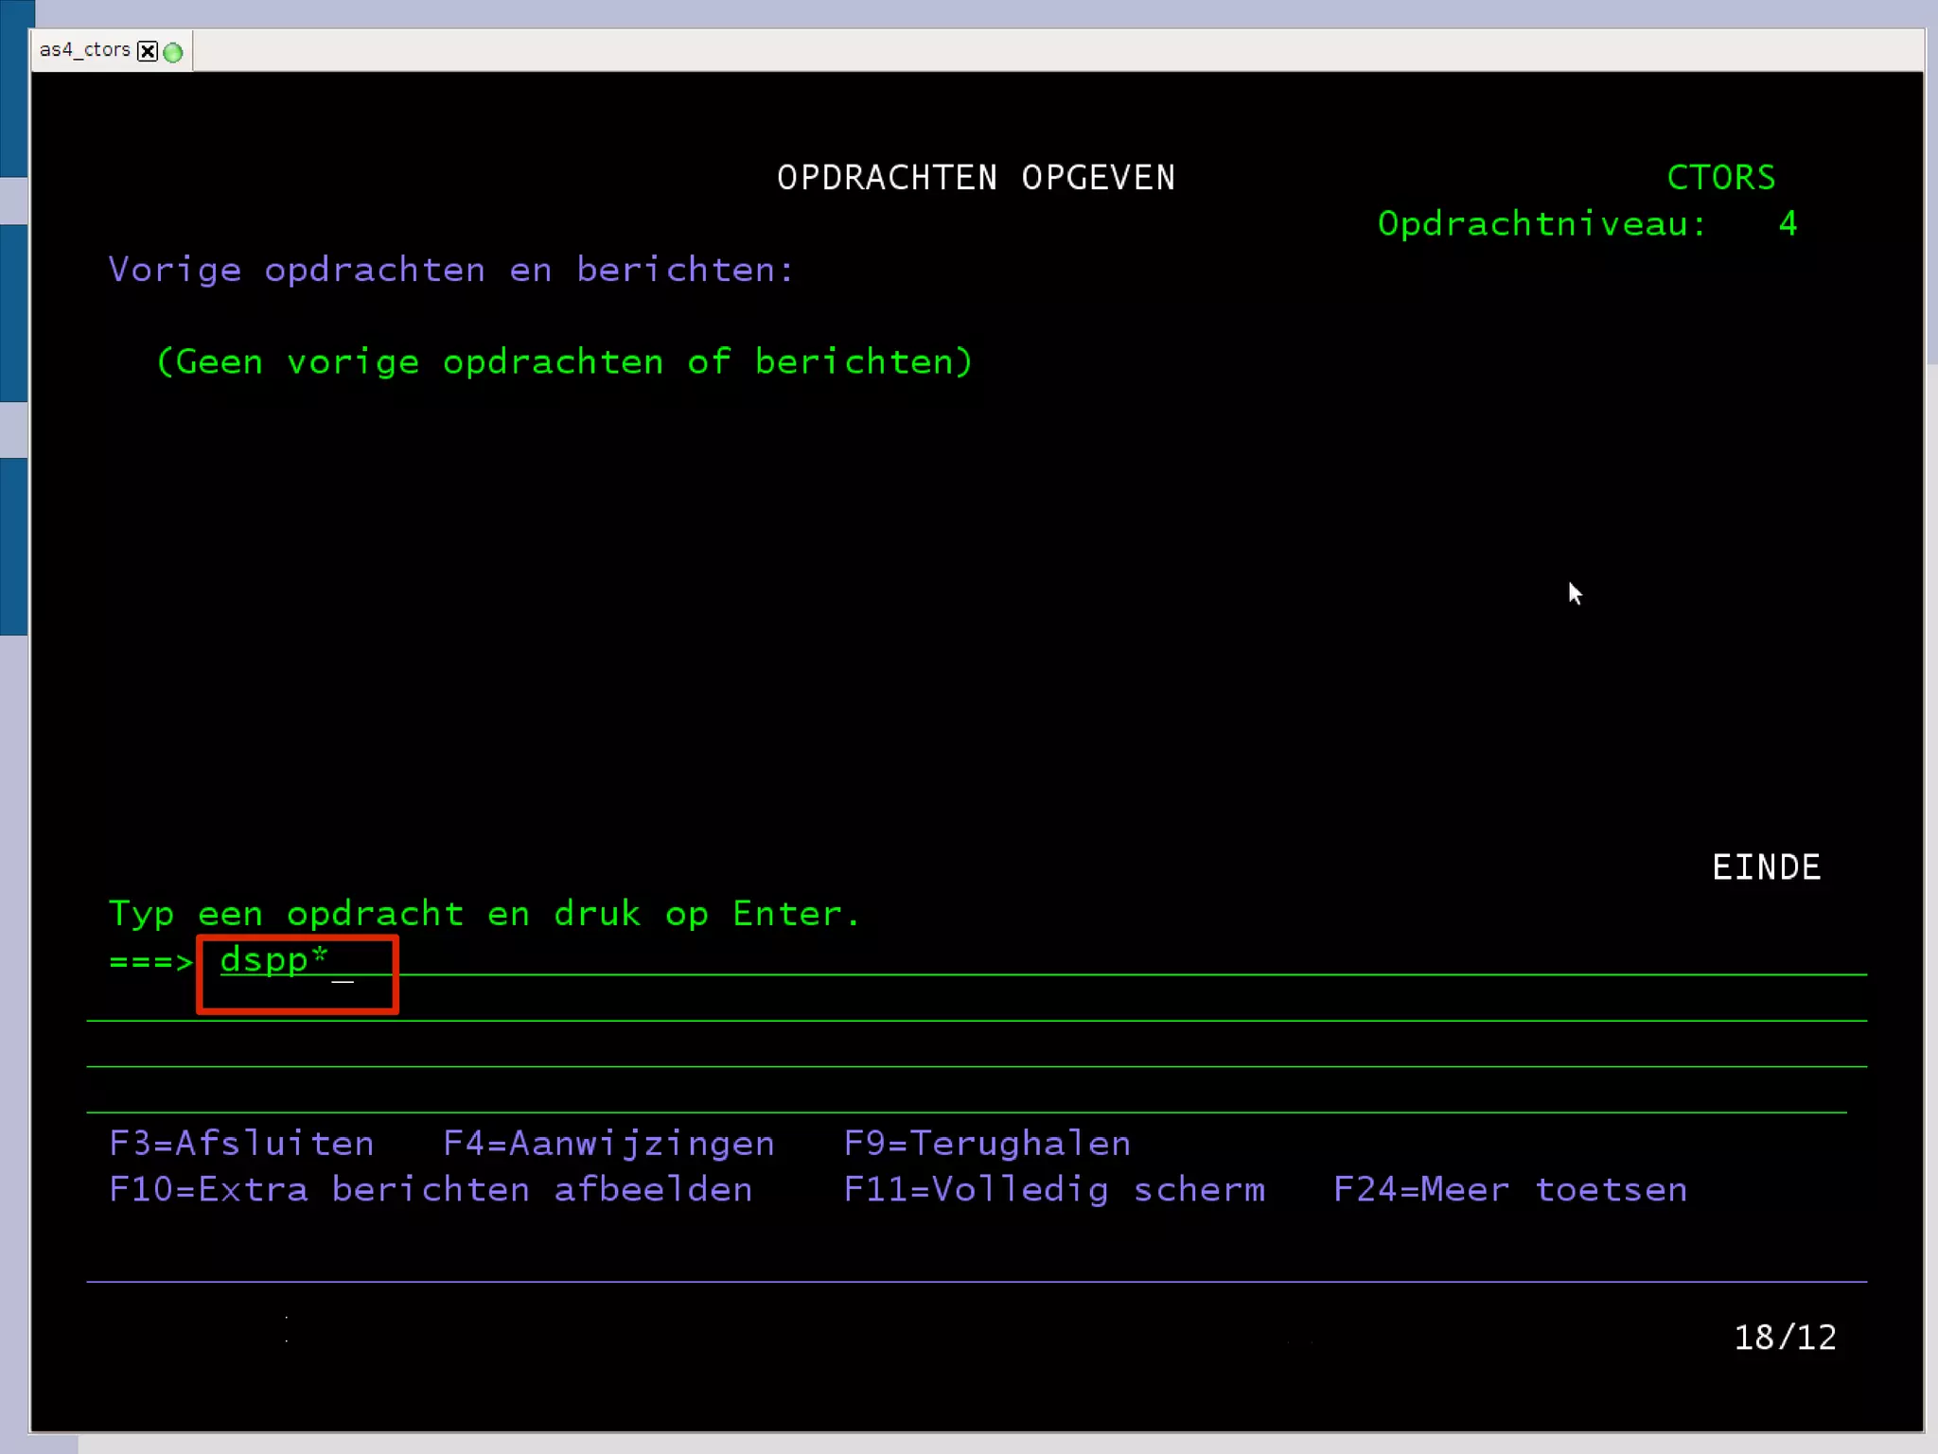Click the command input containing dspp*
The height and width of the screenshot is (1454, 1938).
pos(274,961)
